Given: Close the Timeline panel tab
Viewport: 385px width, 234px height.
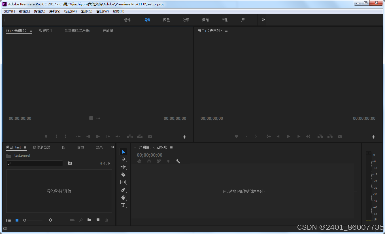Looking at the screenshot, I should tap(135, 148).
